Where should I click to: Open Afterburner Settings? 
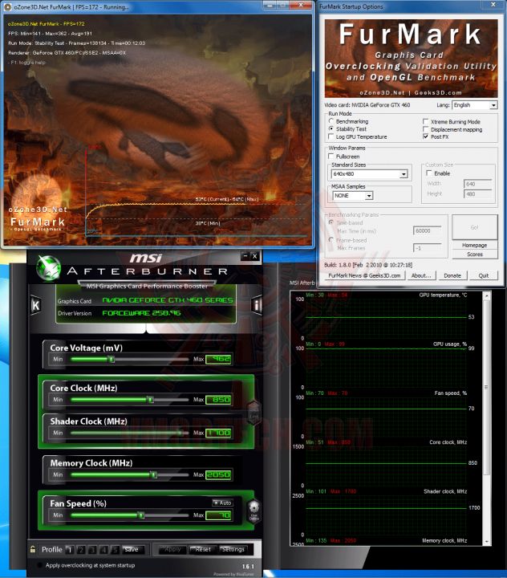pos(233,550)
